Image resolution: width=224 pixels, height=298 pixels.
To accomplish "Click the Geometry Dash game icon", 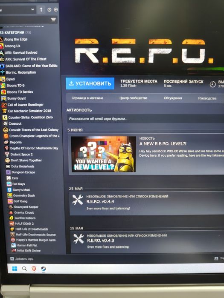I will 10,195.
